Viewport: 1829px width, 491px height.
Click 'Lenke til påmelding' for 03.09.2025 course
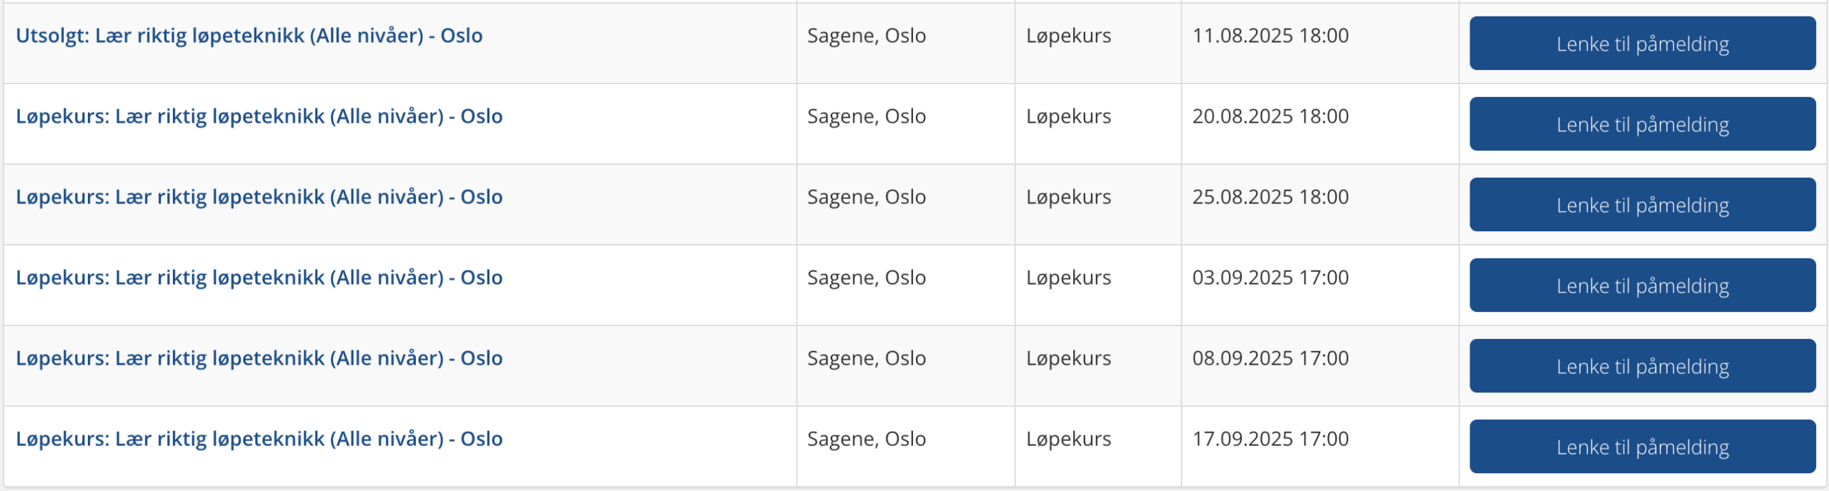pyautogui.click(x=1643, y=285)
